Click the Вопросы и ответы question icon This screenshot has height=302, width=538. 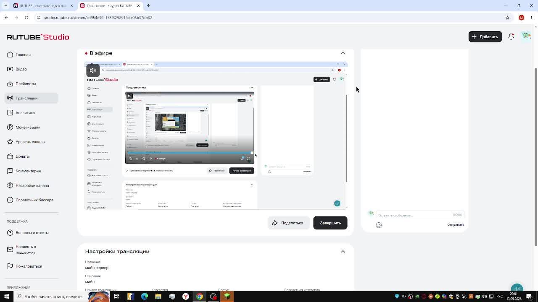tap(10, 233)
